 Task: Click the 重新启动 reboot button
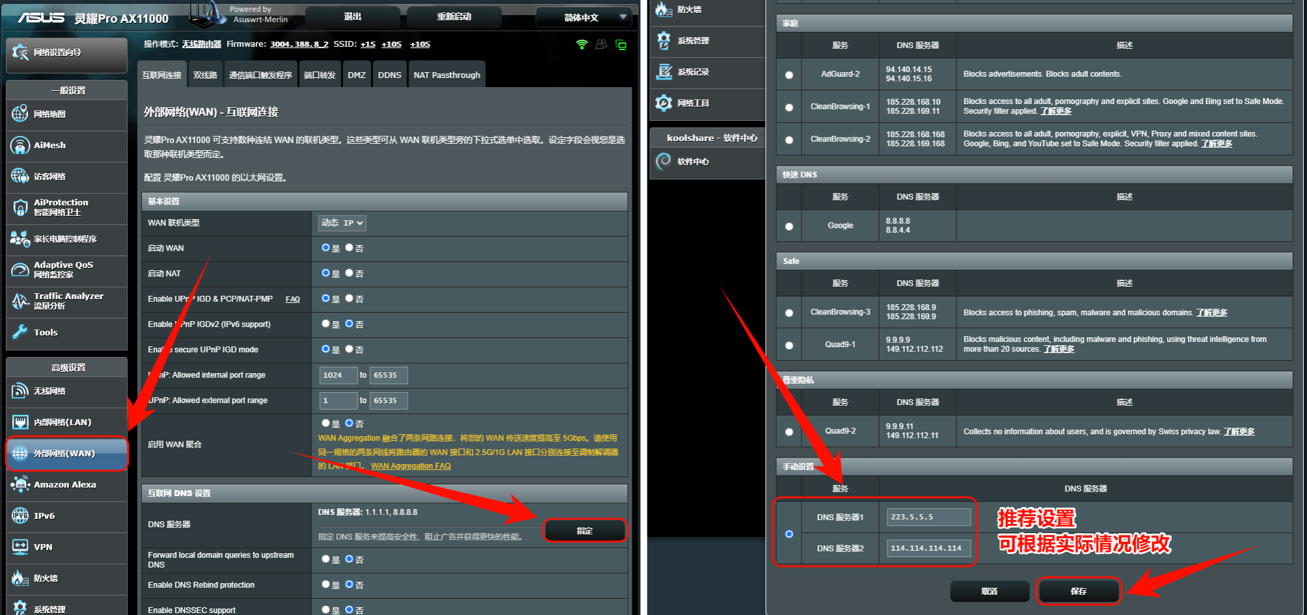454,17
